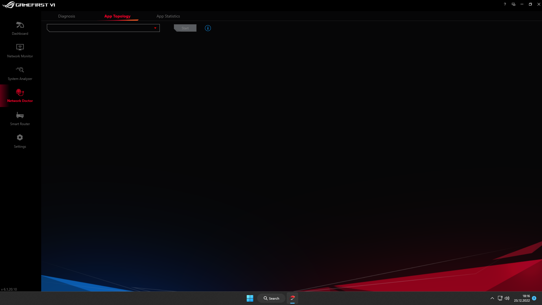This screenshot has height=305, width=542.
Task: Open the System Analyzer panel
Action: (20, 73)
